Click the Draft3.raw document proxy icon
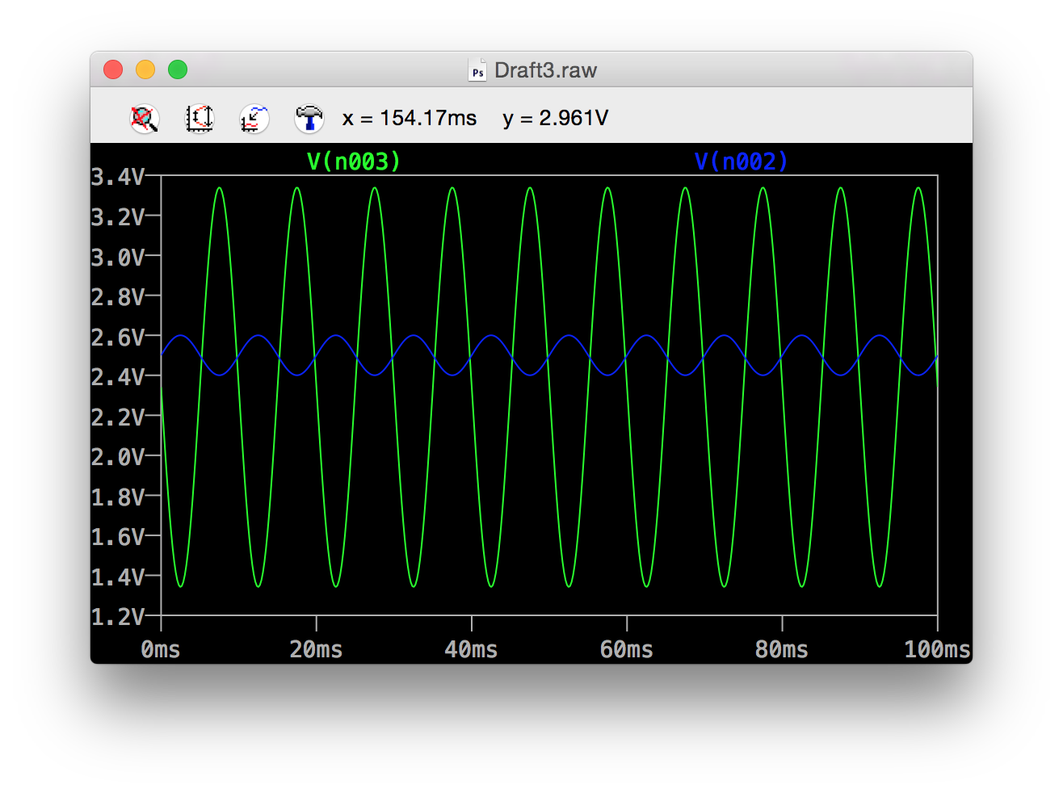The width and height of the screenshot is (1063, 793). coord(477,70)
